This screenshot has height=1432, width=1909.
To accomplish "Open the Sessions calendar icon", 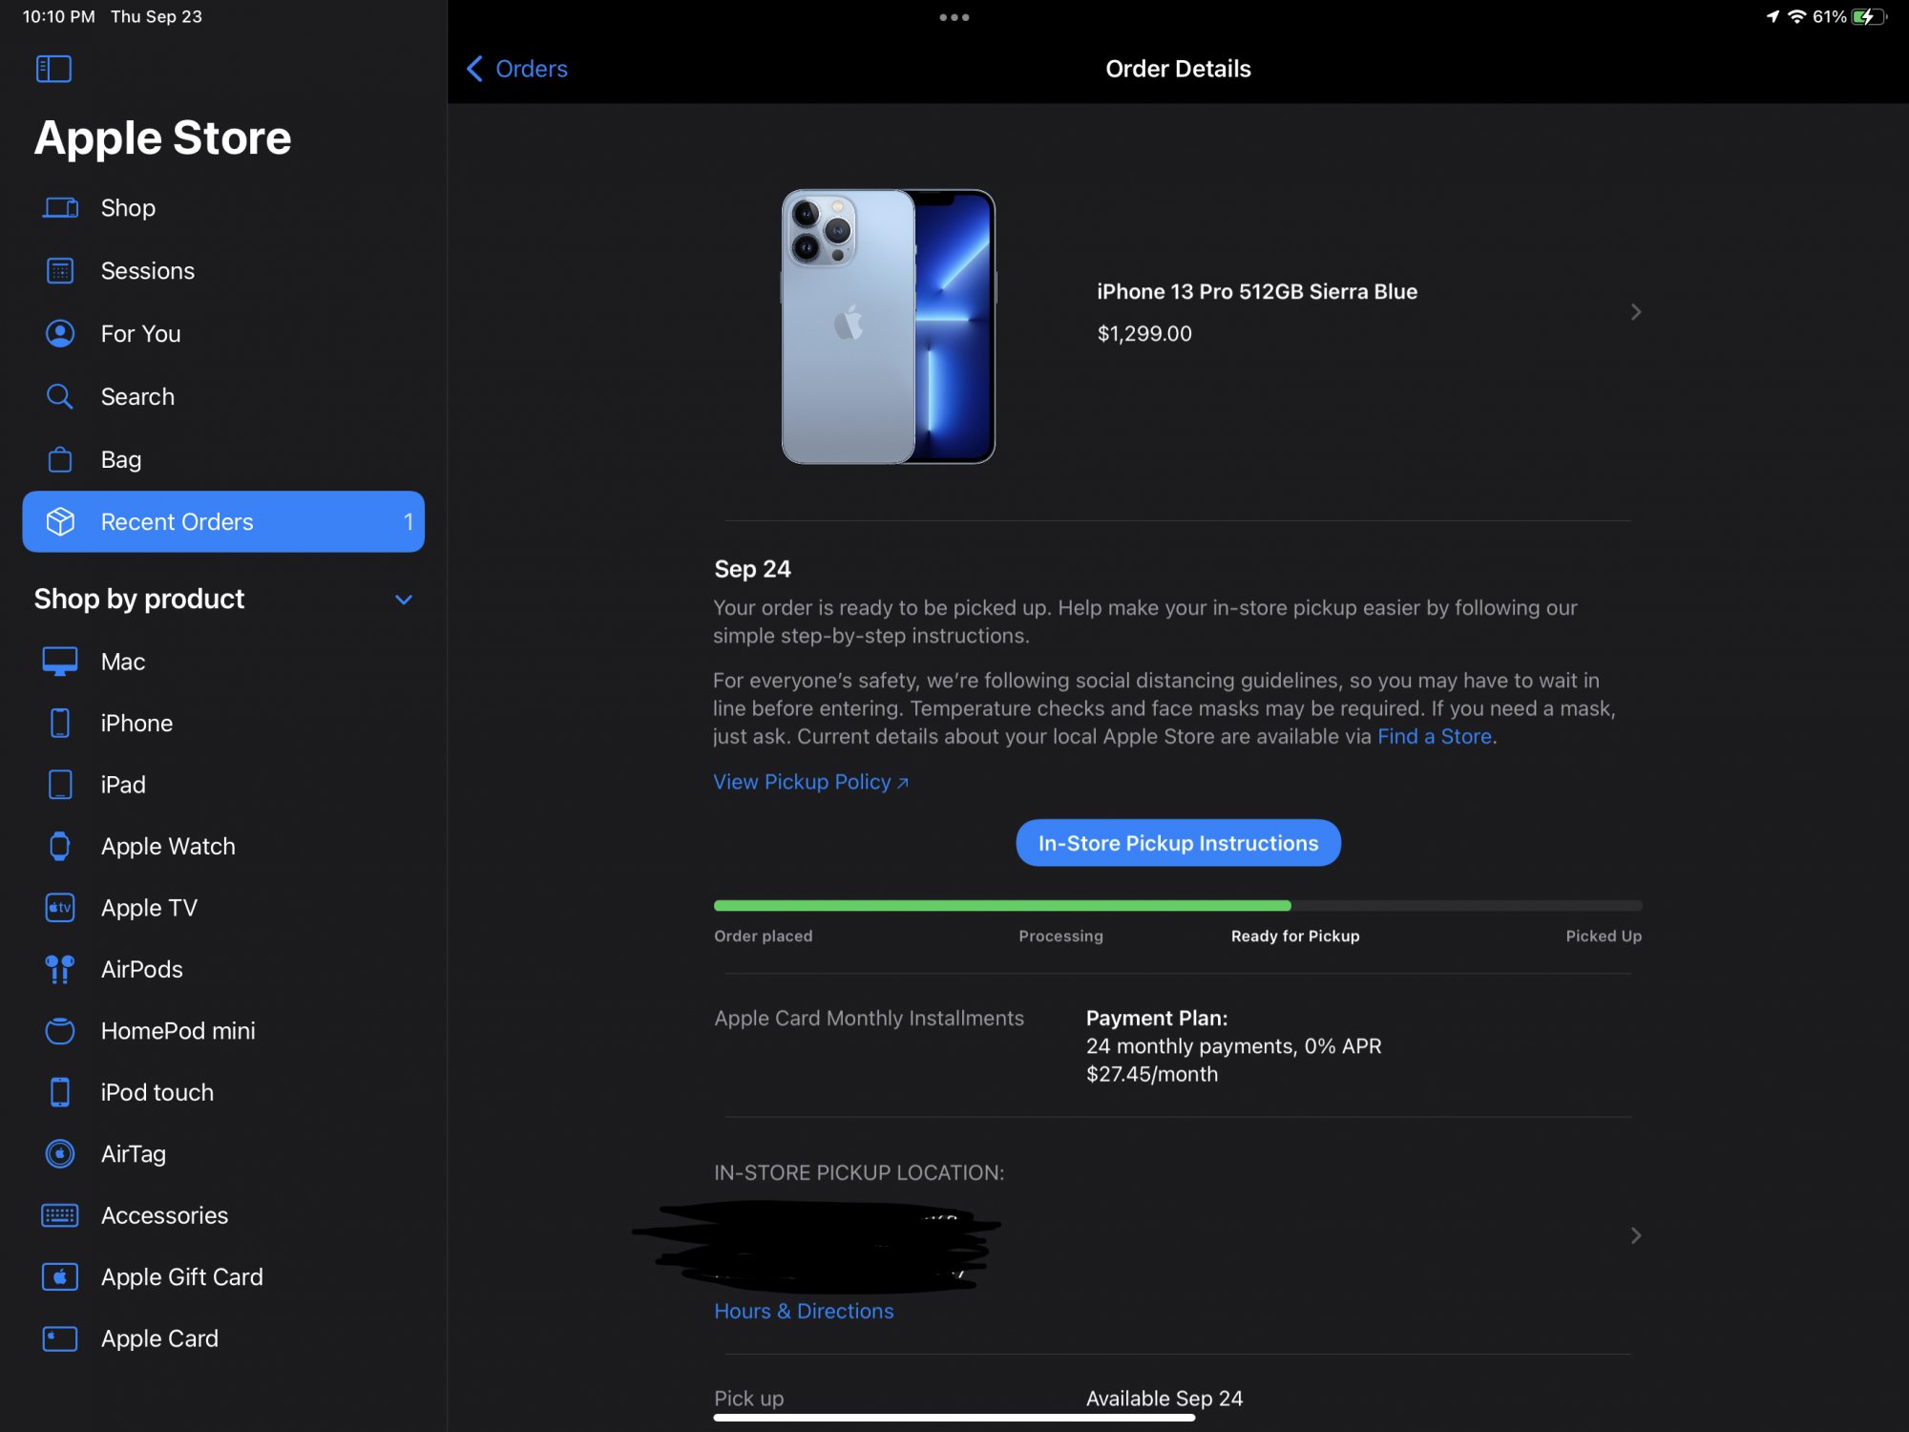I will pos(60,271).
